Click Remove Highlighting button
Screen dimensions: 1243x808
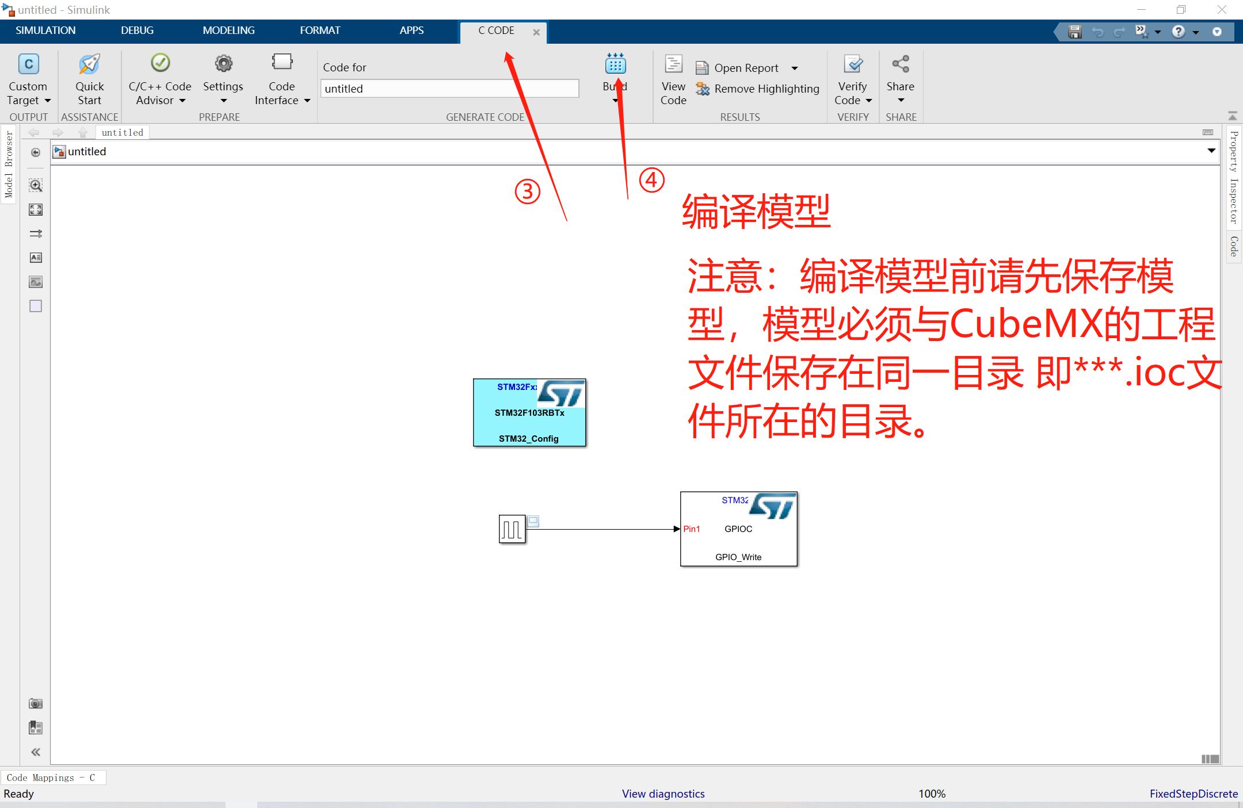point(759,88)
